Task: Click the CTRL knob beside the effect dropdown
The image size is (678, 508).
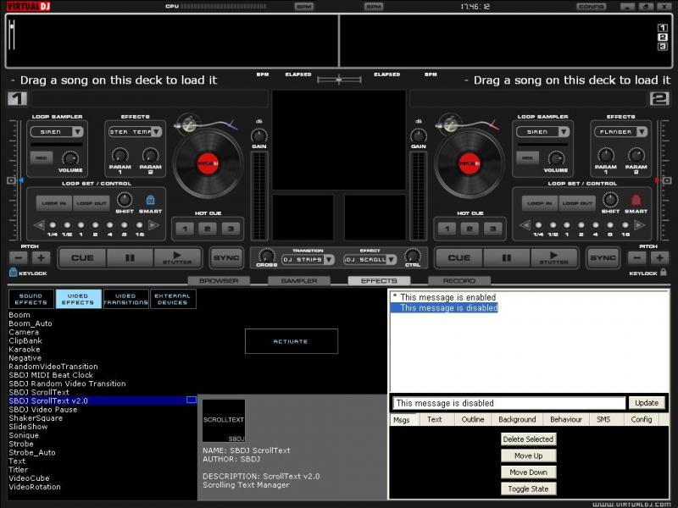Action: pyautogui.click(x=413, y=256)
